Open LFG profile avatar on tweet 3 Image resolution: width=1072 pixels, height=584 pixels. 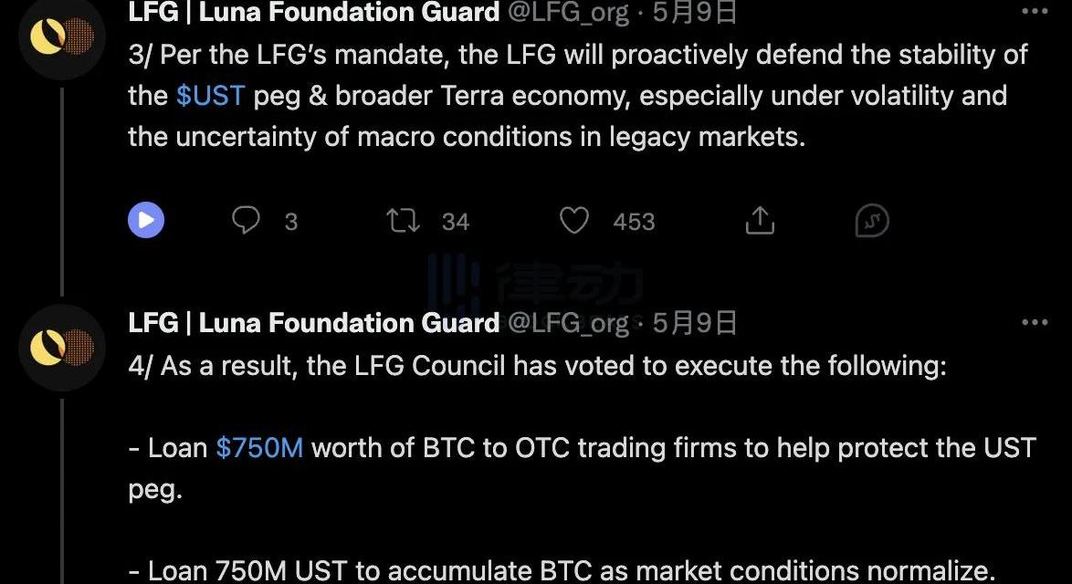[62, 36]
